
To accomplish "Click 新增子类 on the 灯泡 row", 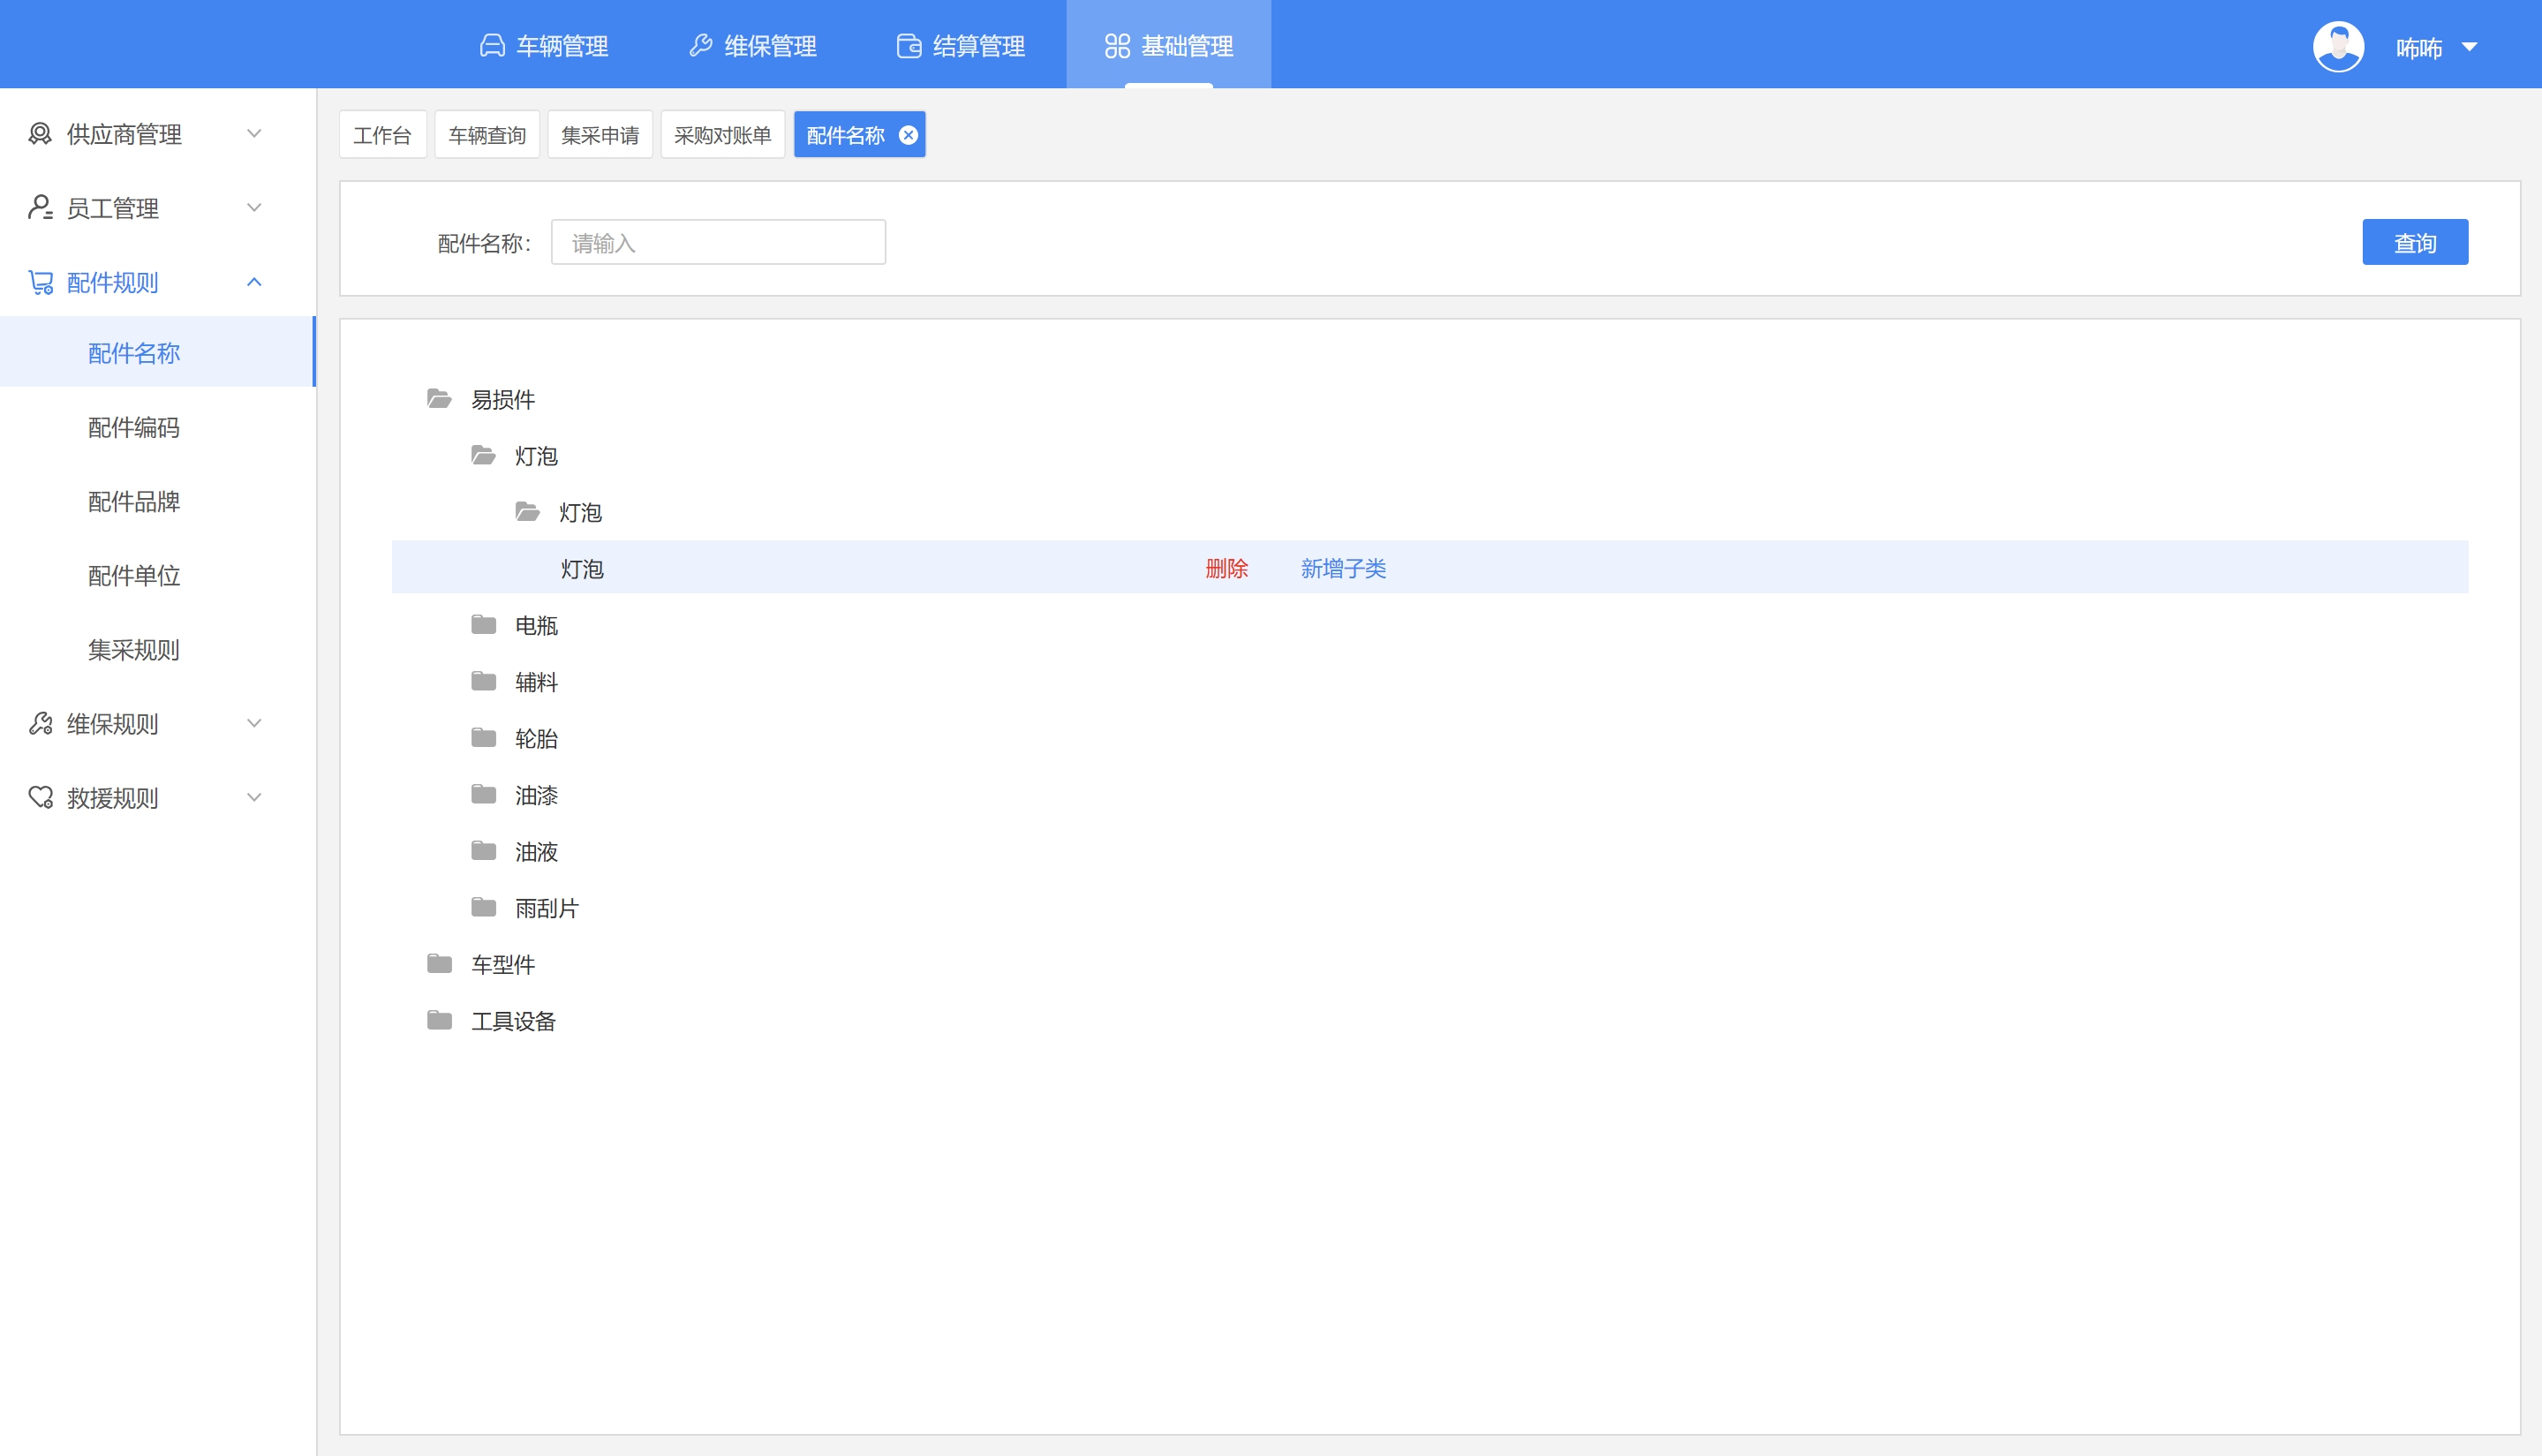I will tap(1343, 569).
